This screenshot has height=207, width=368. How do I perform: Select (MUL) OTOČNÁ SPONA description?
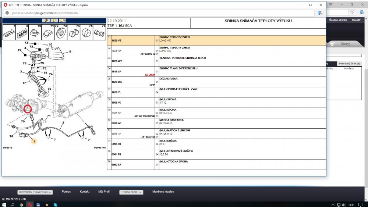click(173, 161)
